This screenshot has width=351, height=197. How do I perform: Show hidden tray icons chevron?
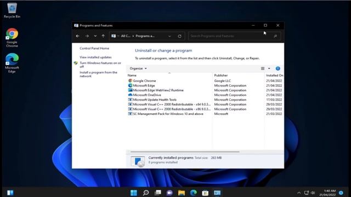tap(299, 193)
